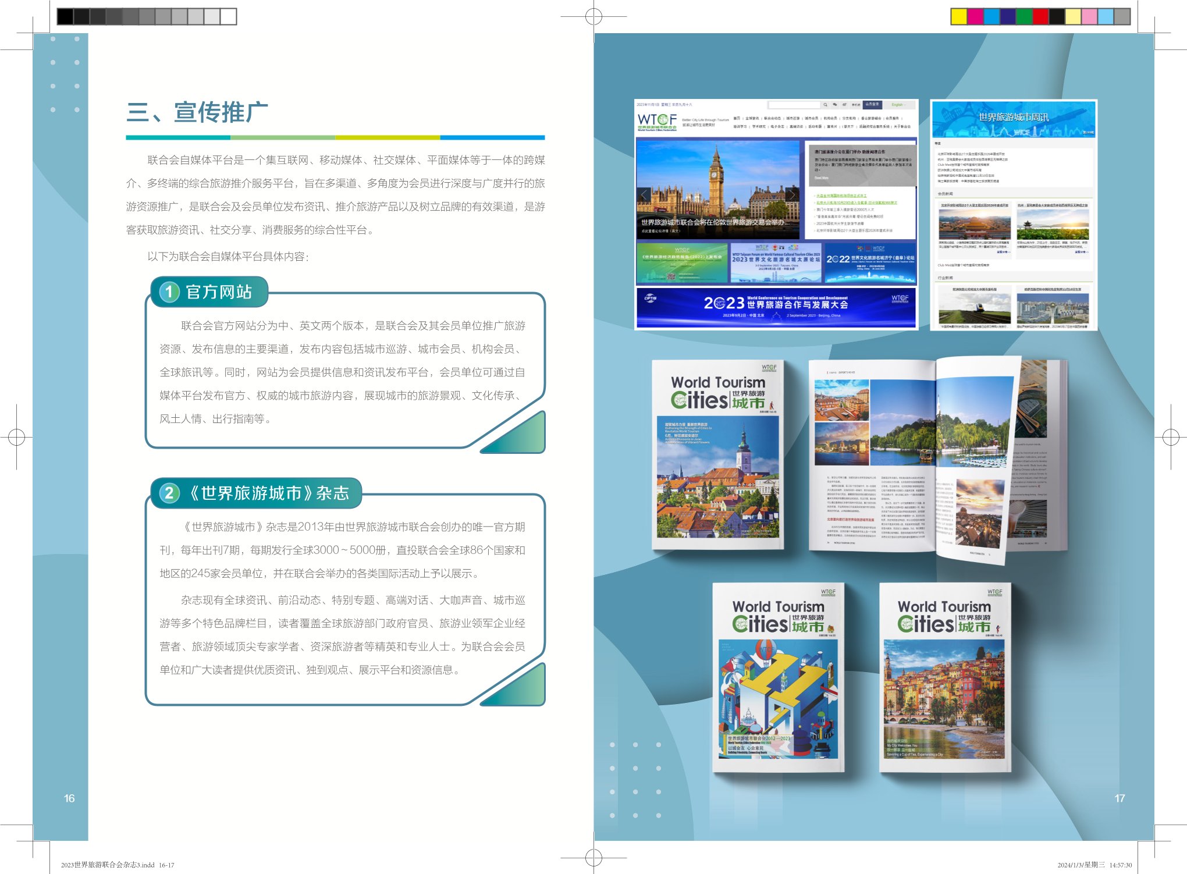Select the magazine cover with church tower
This screenshot has height=874, width=1187.
click(718, 455)
